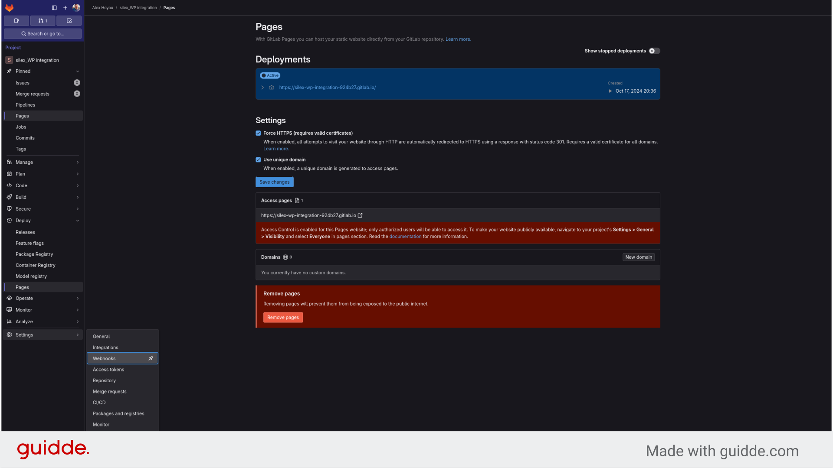833x468 pixels.
Task: Expand the Secure menu chevron
Action: [x=78, y=209]
